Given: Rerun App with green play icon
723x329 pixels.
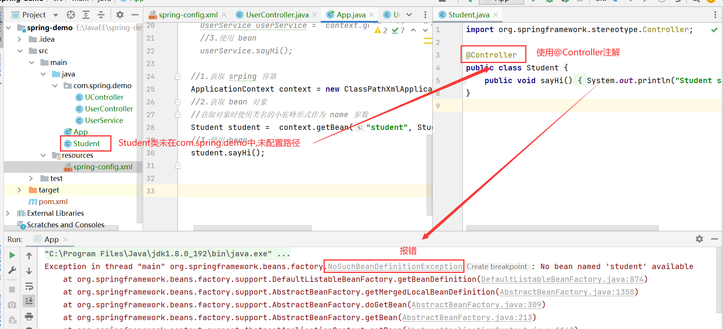Looking at the screenshot, I should tap(12, 255).
